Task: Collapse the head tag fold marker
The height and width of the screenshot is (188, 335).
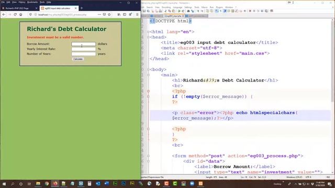Action: 148,37
